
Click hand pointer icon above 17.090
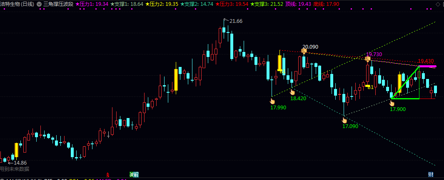pos(344,121)
